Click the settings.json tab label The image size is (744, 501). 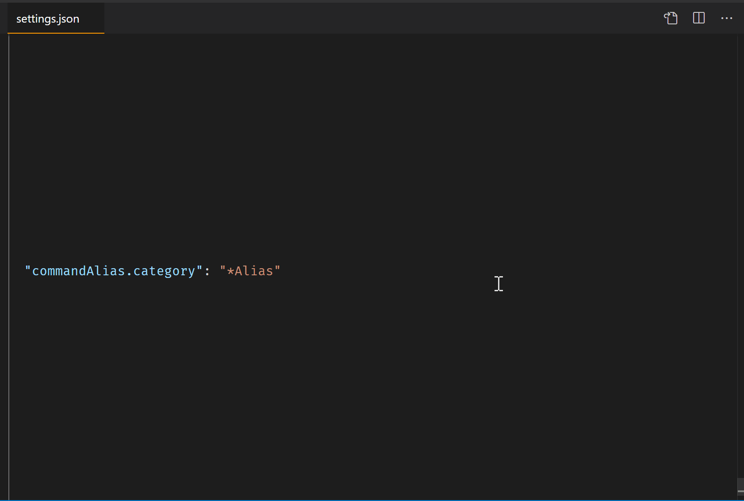click(47, 18)
